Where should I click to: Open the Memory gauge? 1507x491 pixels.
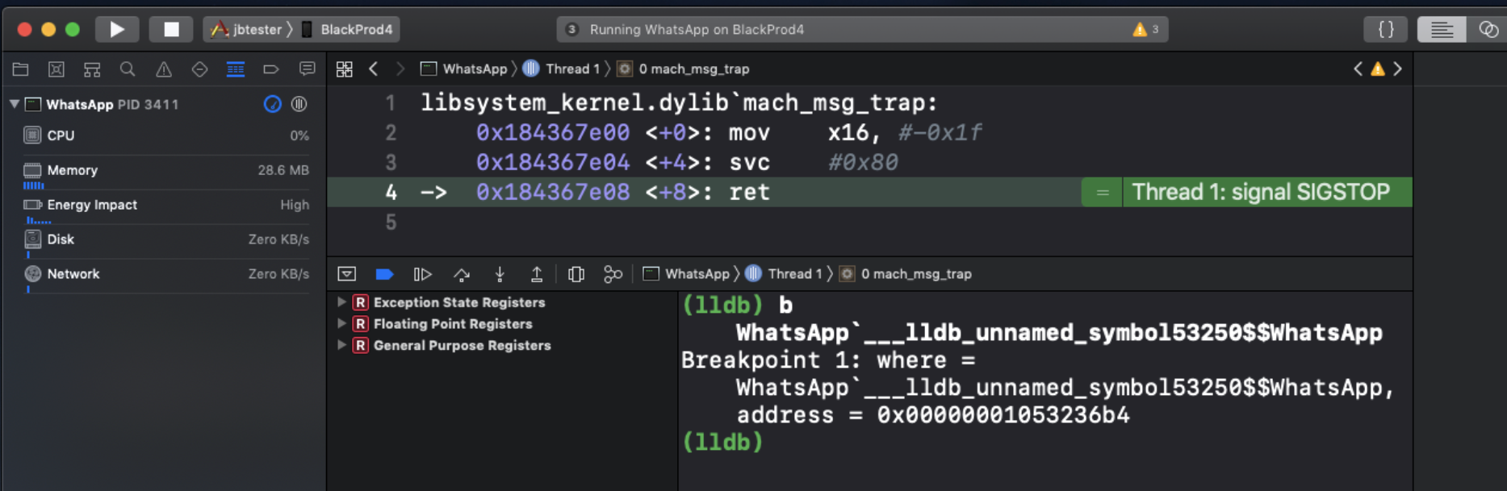click(166, 172)
